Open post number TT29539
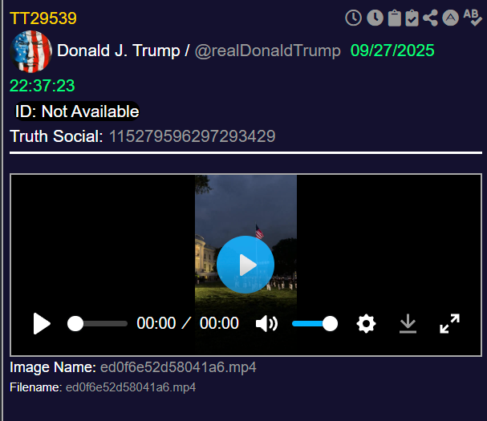The height and width of the screenshot is (421, 487). [43, 18]
